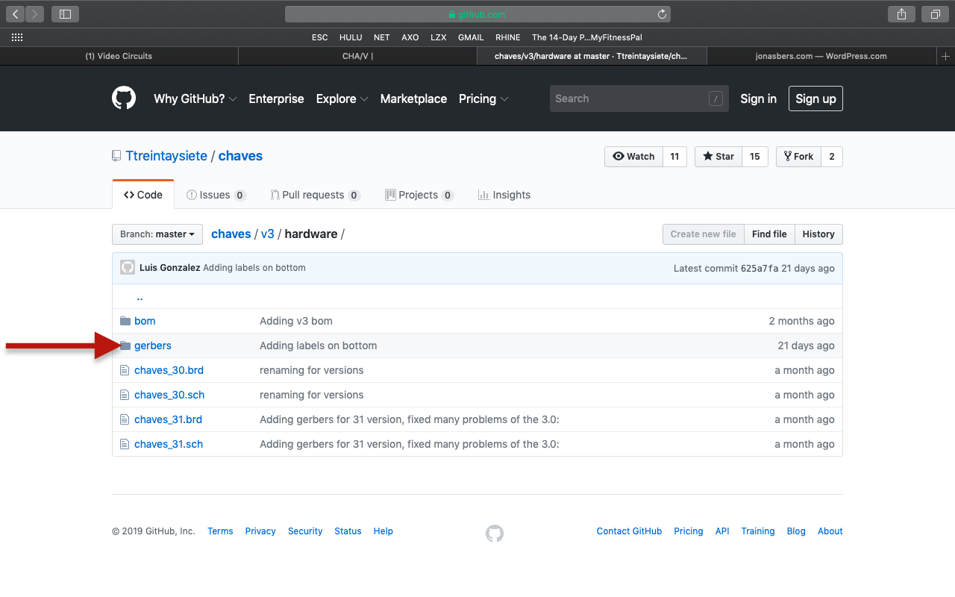955x597 pixels.
Task: Open new tab with plus icon
Action: (945, 56)
